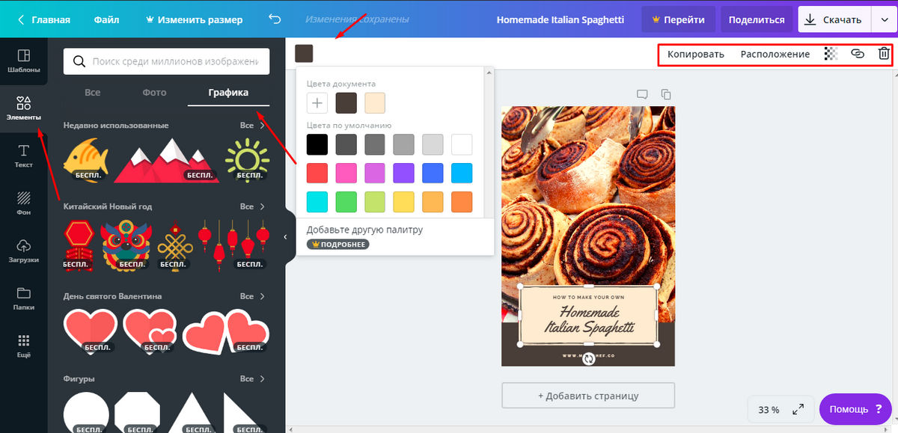
Task: Click the trash delete icon
Action: (884, 54)
